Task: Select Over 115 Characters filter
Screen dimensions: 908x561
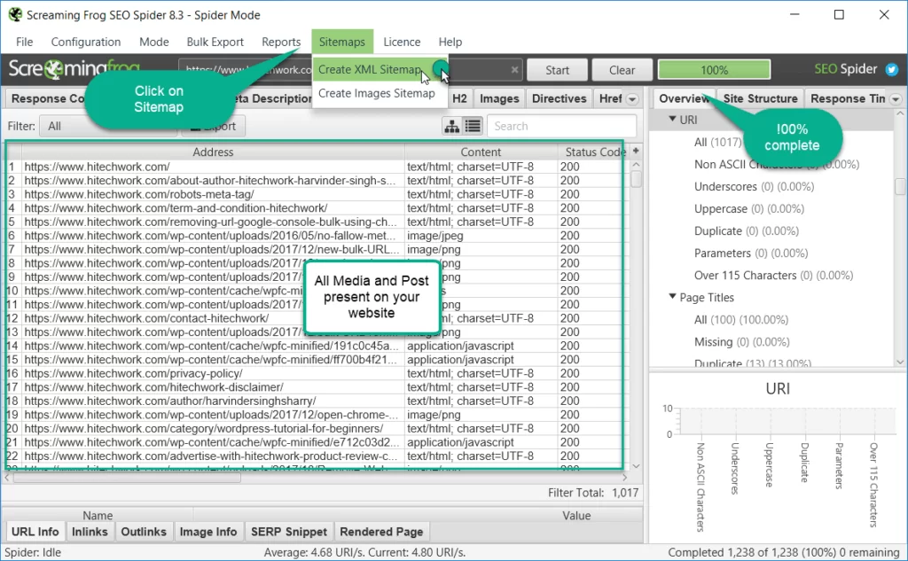Action: click(x=773, y=275)
